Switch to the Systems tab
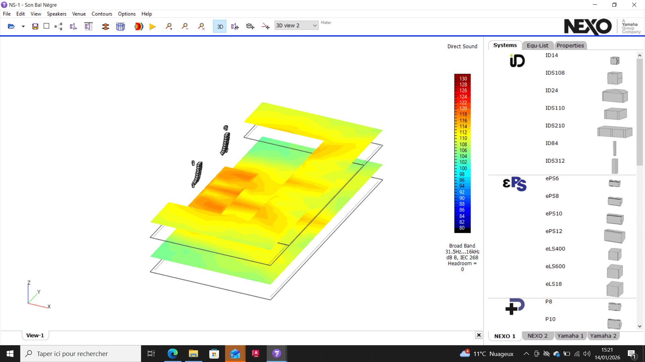Viewport: 645px width, 362px height. click(x=505, y=45)
